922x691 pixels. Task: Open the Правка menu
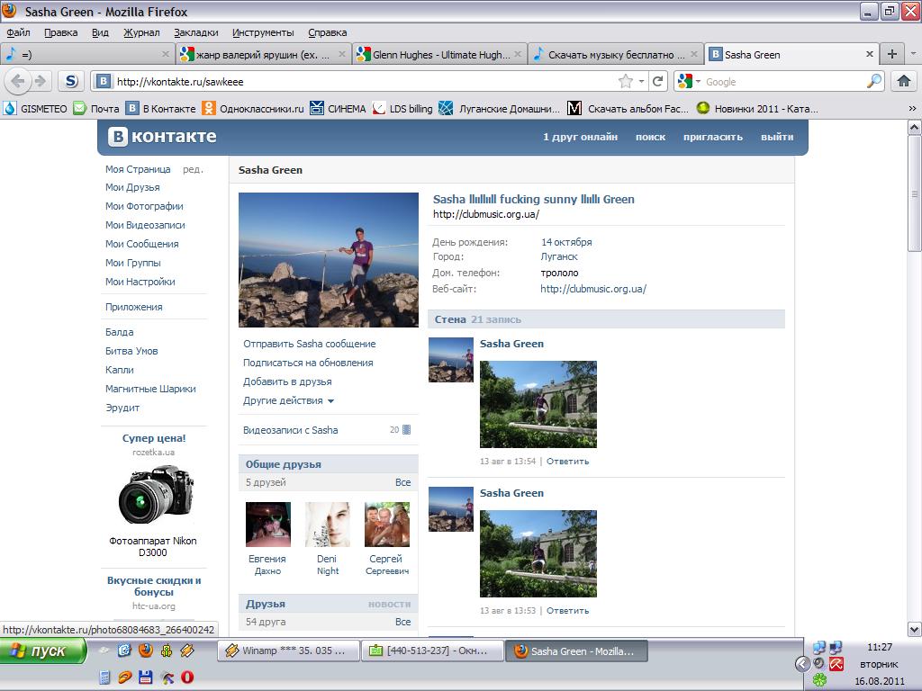(x=60, y=32)
